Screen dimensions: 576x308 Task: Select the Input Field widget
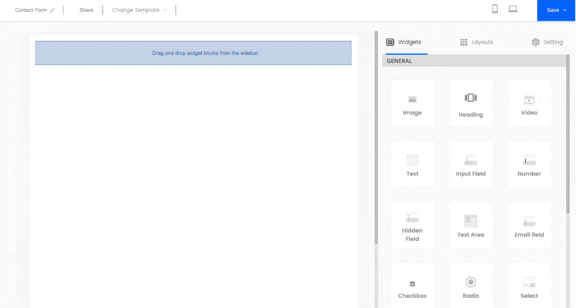click(x=471, y=164)
